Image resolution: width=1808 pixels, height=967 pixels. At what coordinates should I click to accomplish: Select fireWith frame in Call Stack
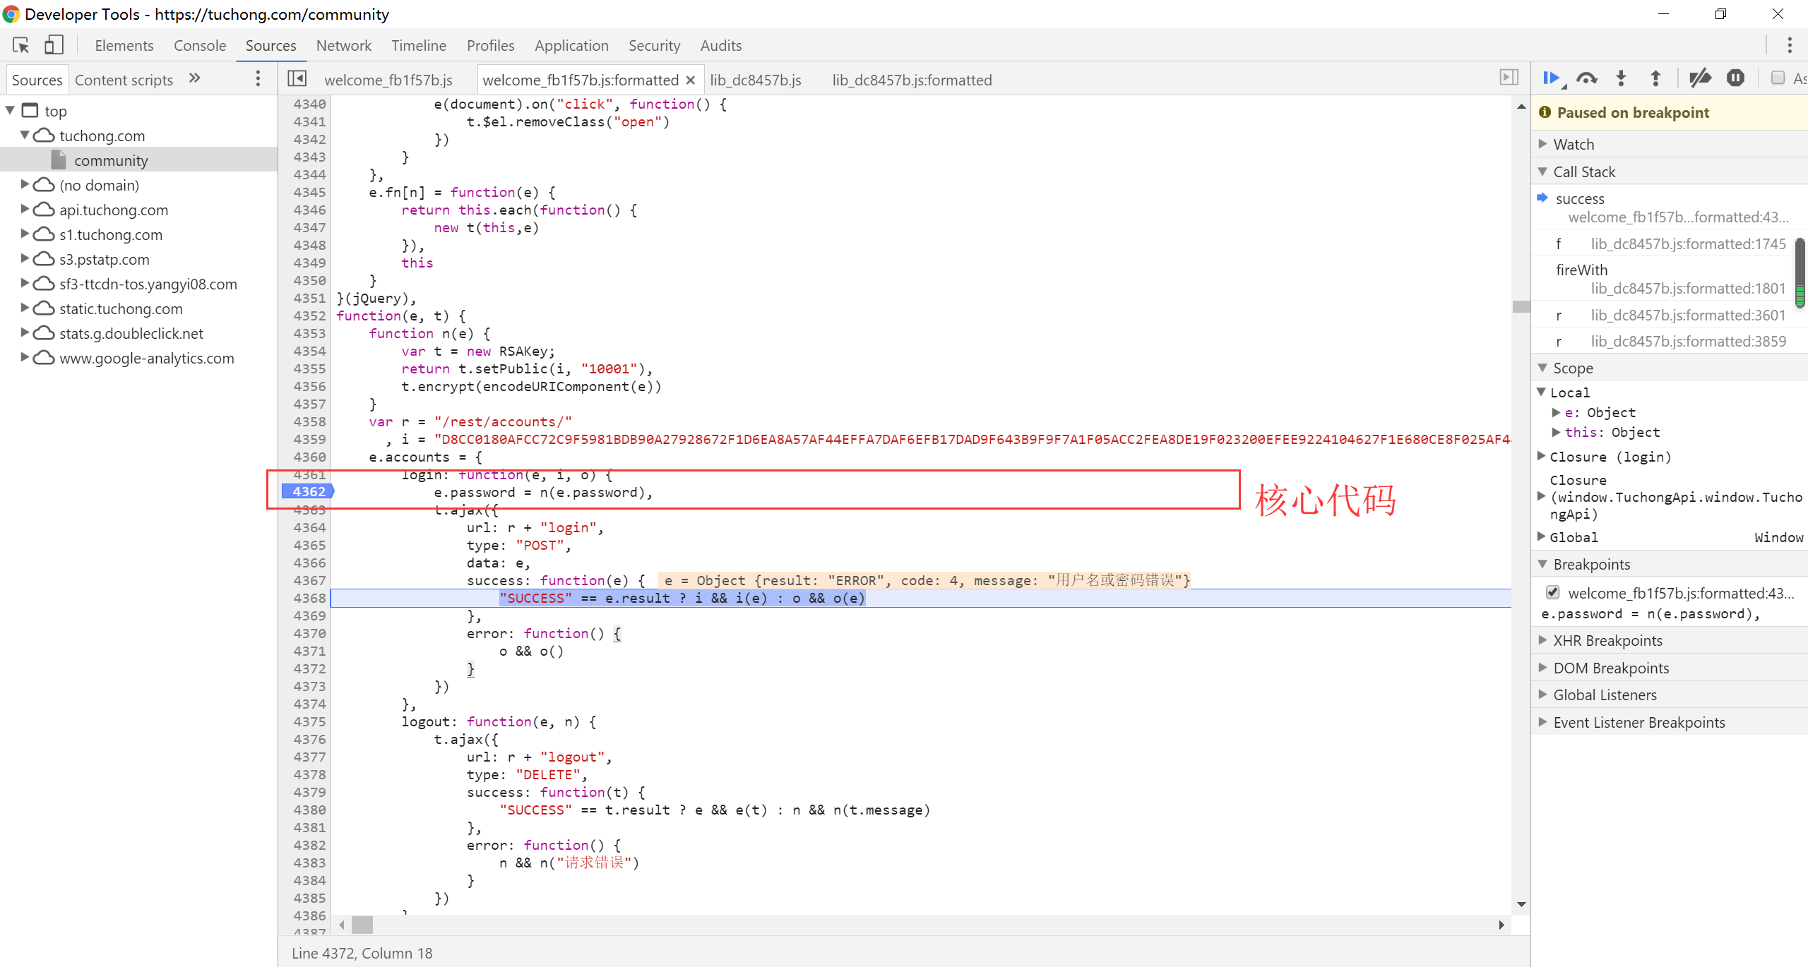click(x=1581, y=270)
